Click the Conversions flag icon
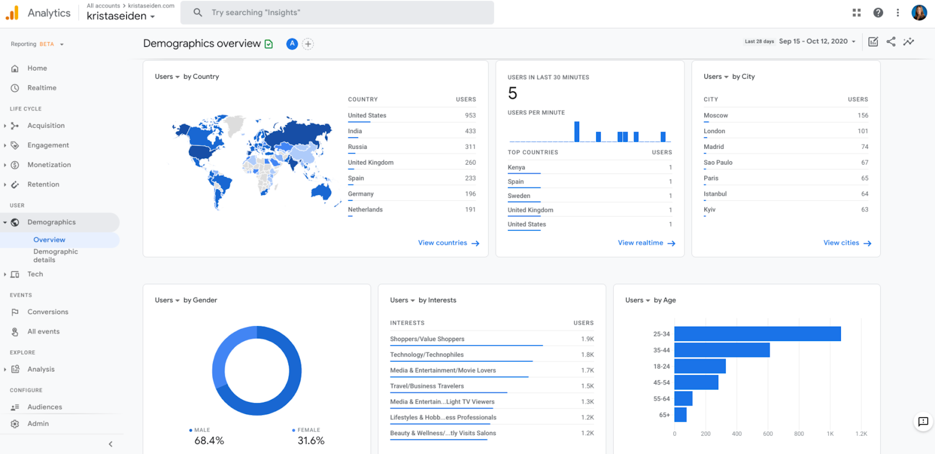The image size is (935, 454). coord(15,312)
